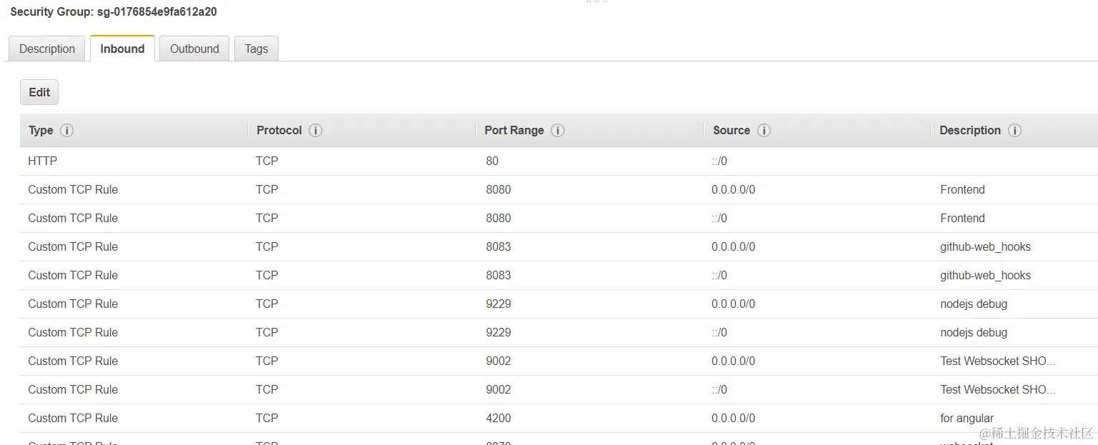Click the 'for angular' description
Screen dimensions: 1098x445
pos(967,418)
